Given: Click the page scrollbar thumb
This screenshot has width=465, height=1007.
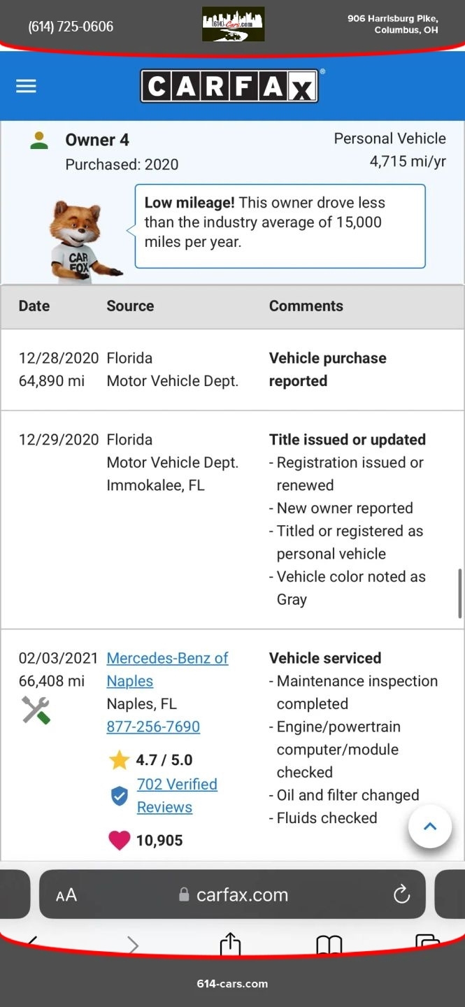Looking at the screenshot, I should click(x=459, y=593).
